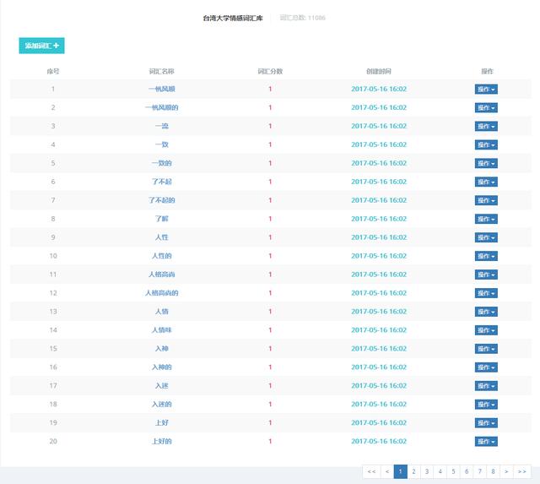This screenshot has height=484, width=540.
Task: Click the 添加词汇 add vocabulary button
Action: pyautogui.click(x=41, y=46)
